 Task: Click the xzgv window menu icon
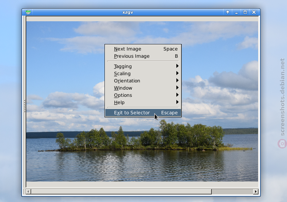[x=28, y=12]
